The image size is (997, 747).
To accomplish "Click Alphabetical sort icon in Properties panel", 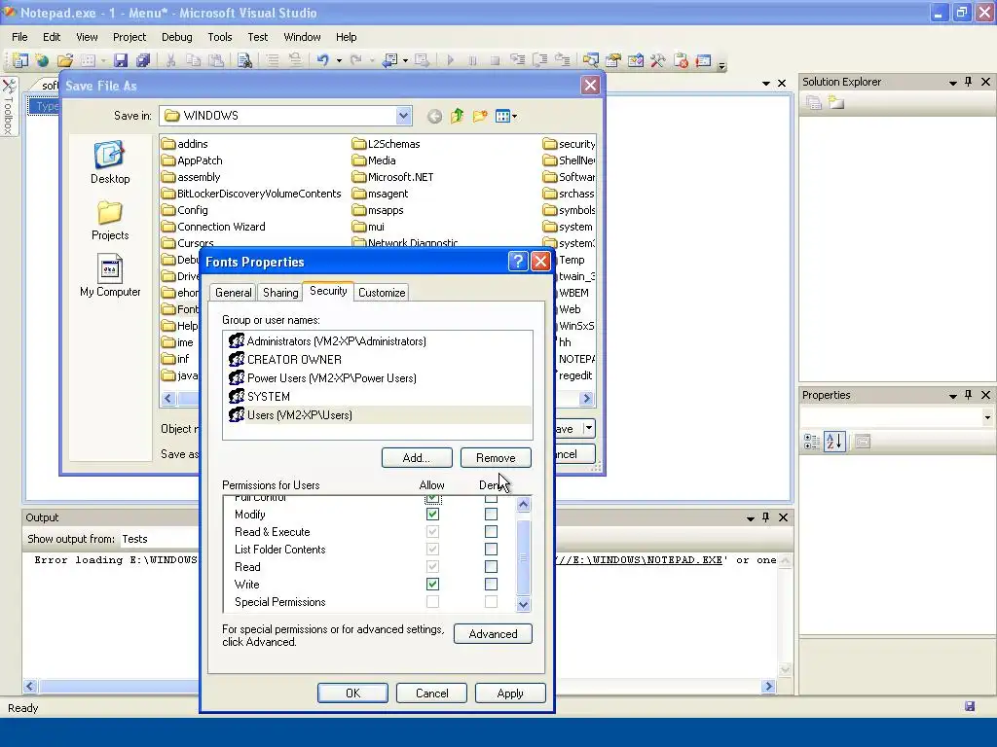I will click(834, 442).
